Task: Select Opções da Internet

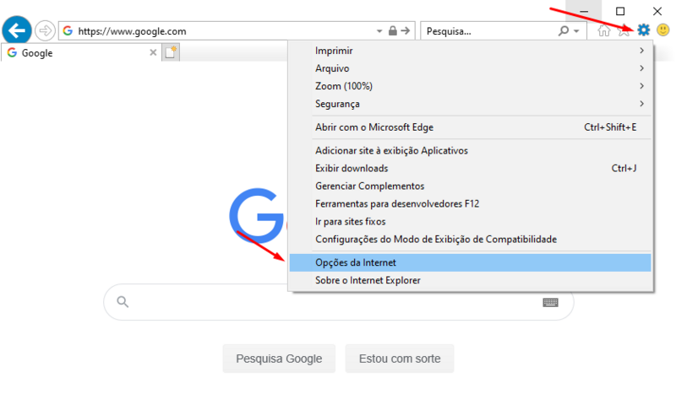Action: coord(470,262)
